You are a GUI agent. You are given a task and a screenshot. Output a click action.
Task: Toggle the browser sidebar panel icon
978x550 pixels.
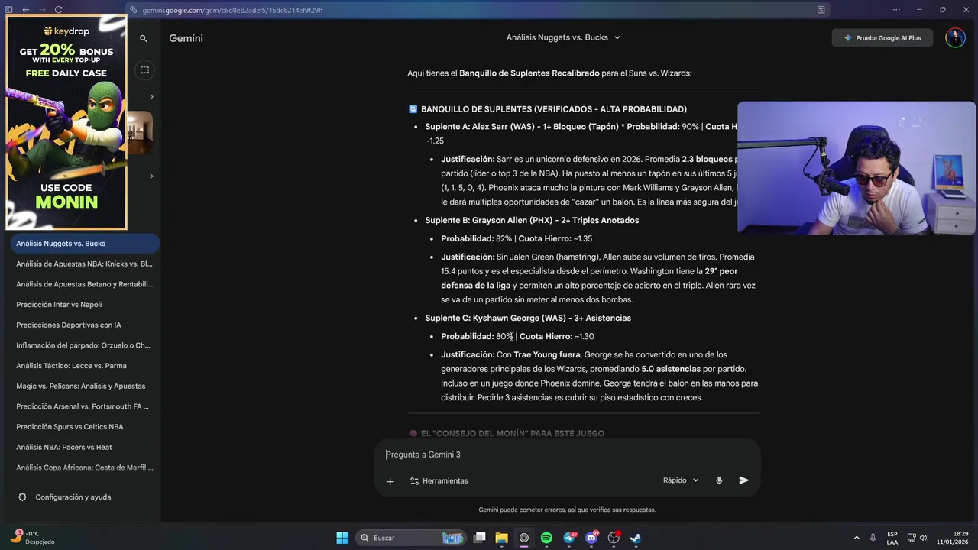[x=9, y=10]
